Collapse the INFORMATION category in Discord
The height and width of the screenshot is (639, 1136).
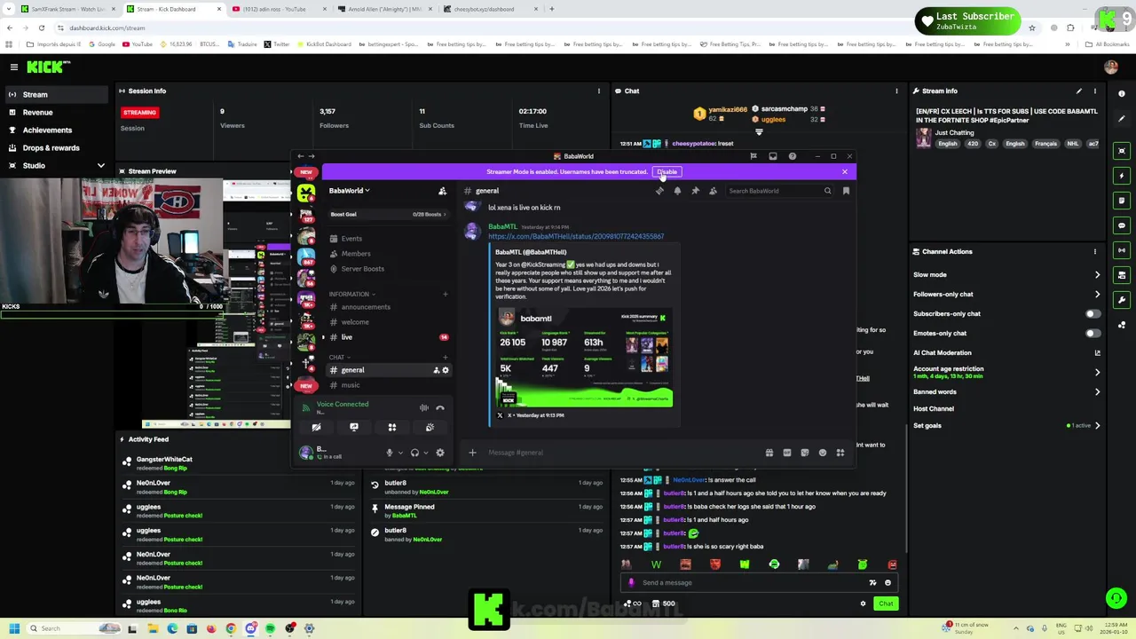(x=351, y=295)
